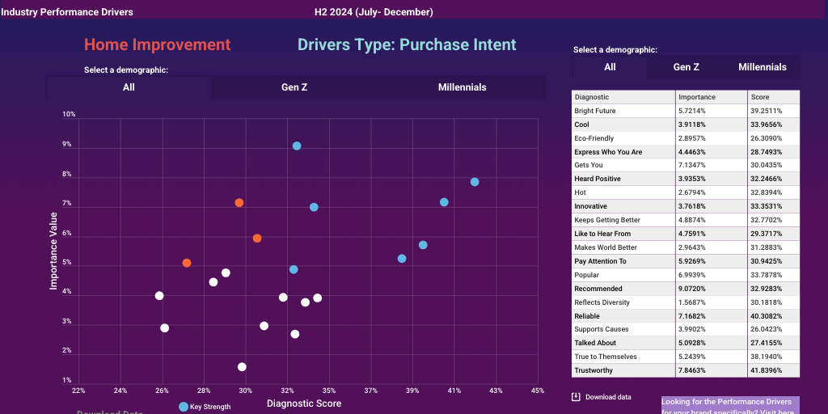Click the orange point near 5% importance
The image size is (828, 414).
[187, 263]
